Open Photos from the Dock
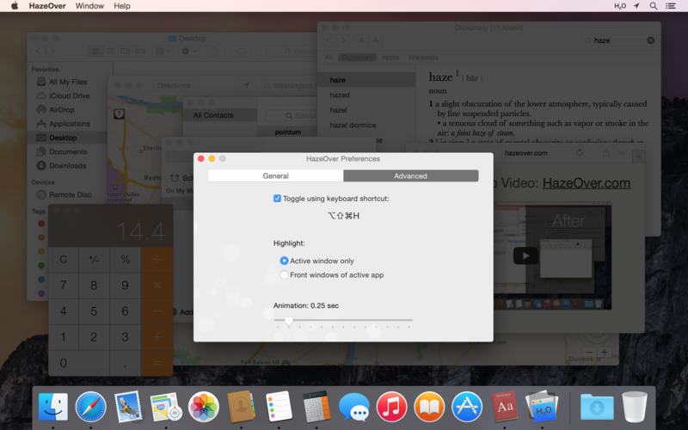 point(204,407)
